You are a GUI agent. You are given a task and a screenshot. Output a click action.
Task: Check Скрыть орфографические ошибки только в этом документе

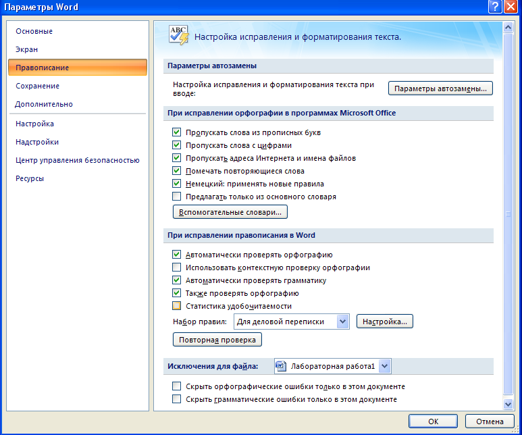click(176, 386)
